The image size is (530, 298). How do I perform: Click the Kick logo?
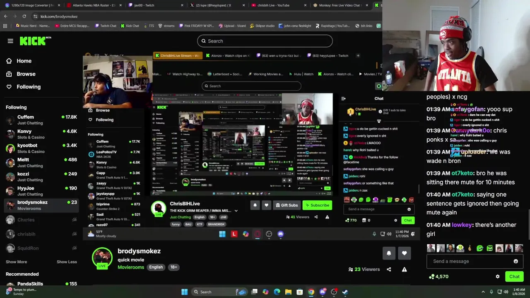pos(35,41)
